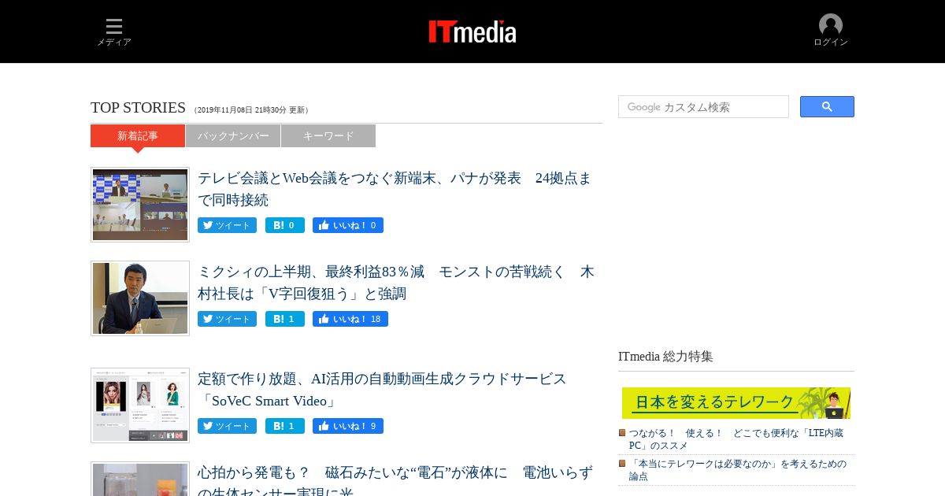
Task: Click Hatena B! 1 on ミクシィ article
Action: point(285,319)
